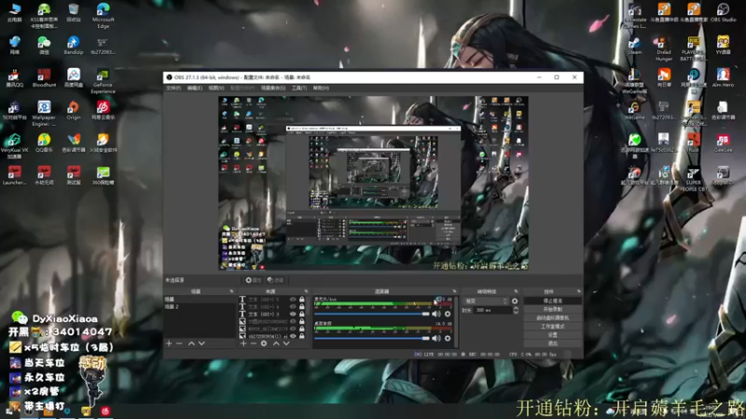Adjust the desktop audio volume slider
Image resolution: width=746 pixels, height=419 pixels.
371,338
